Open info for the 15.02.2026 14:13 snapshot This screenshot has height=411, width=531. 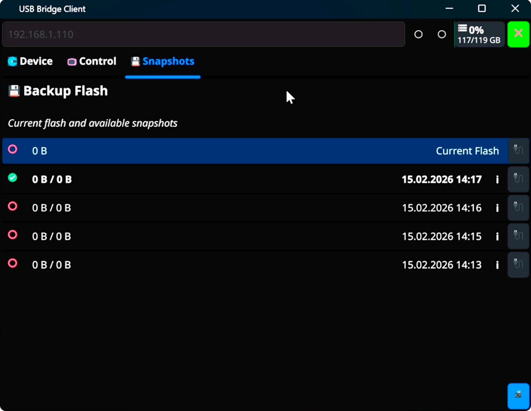(498, 265)
